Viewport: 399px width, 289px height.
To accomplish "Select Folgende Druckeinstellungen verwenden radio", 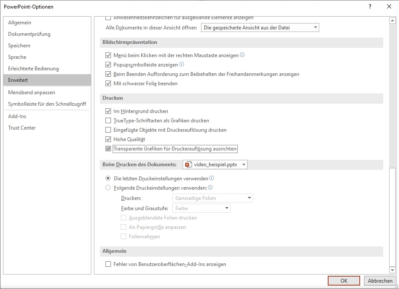I will (x=108, y=188).
